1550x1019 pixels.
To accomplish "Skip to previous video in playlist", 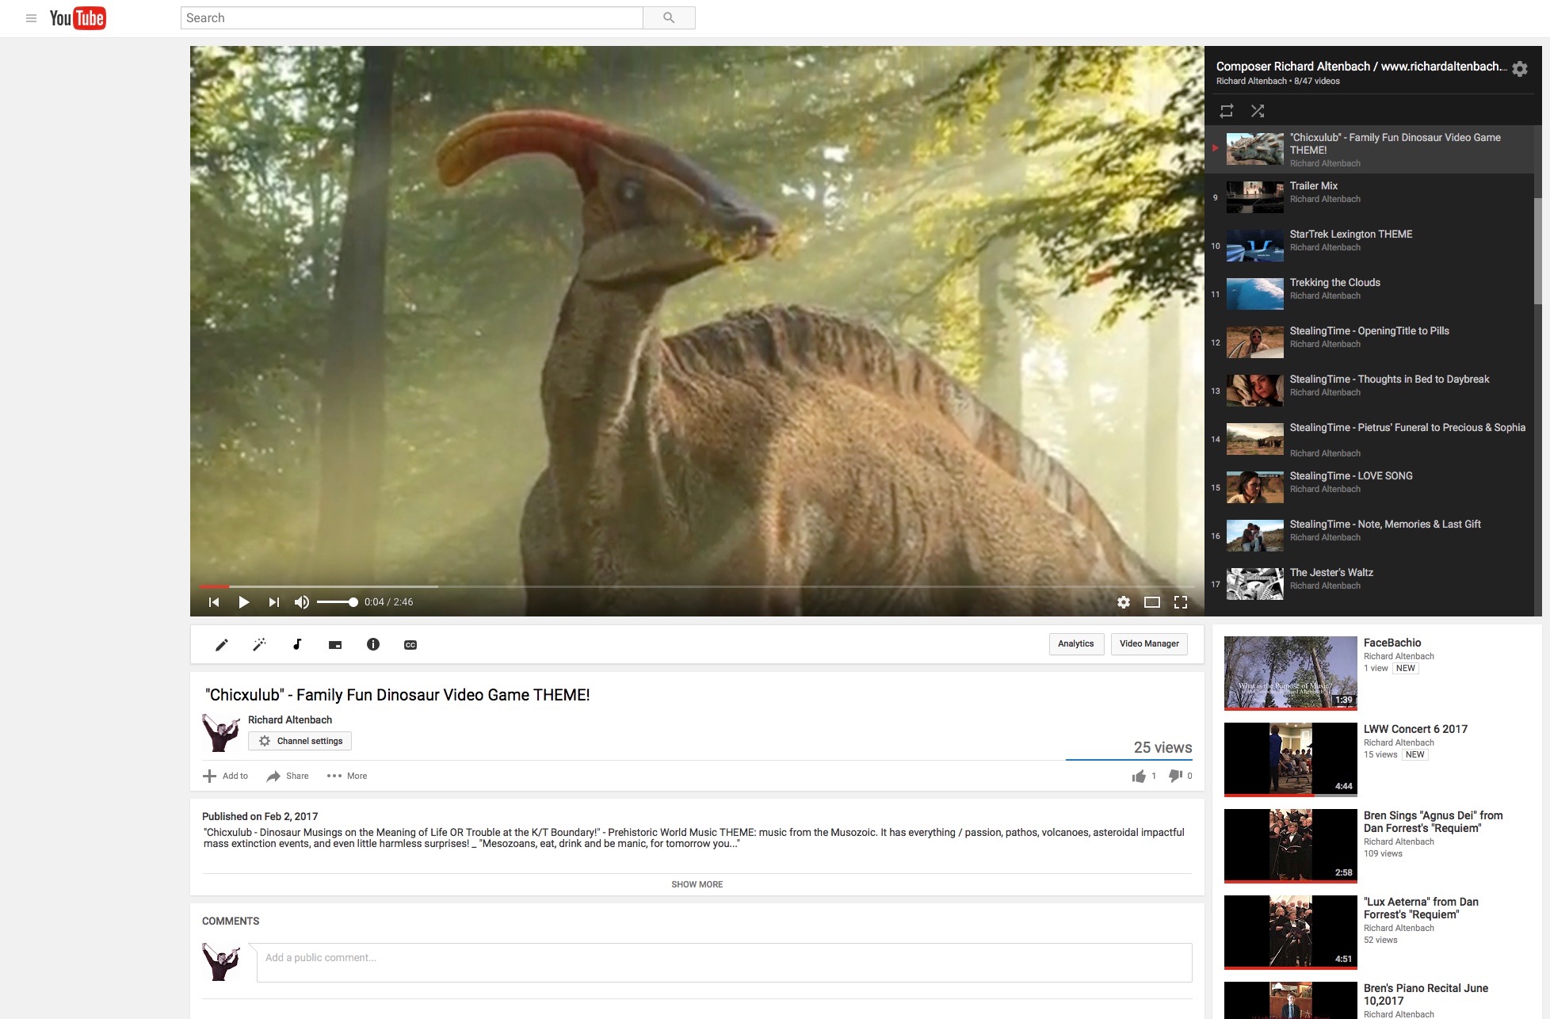I will pos(214,602).
